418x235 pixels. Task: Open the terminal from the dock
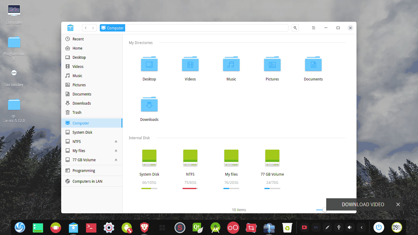pyautogui.click(x=91, y=227)
